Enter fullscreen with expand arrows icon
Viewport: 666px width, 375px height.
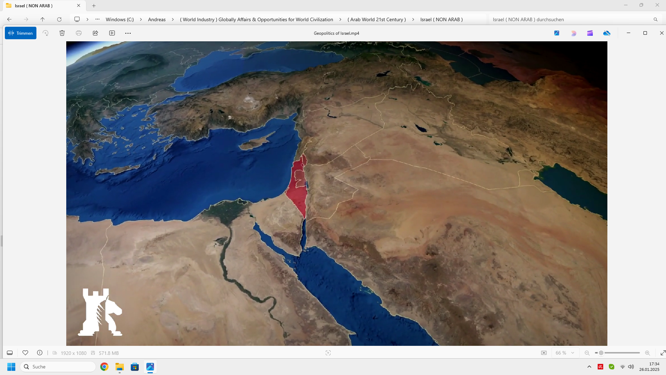(663, 353)
